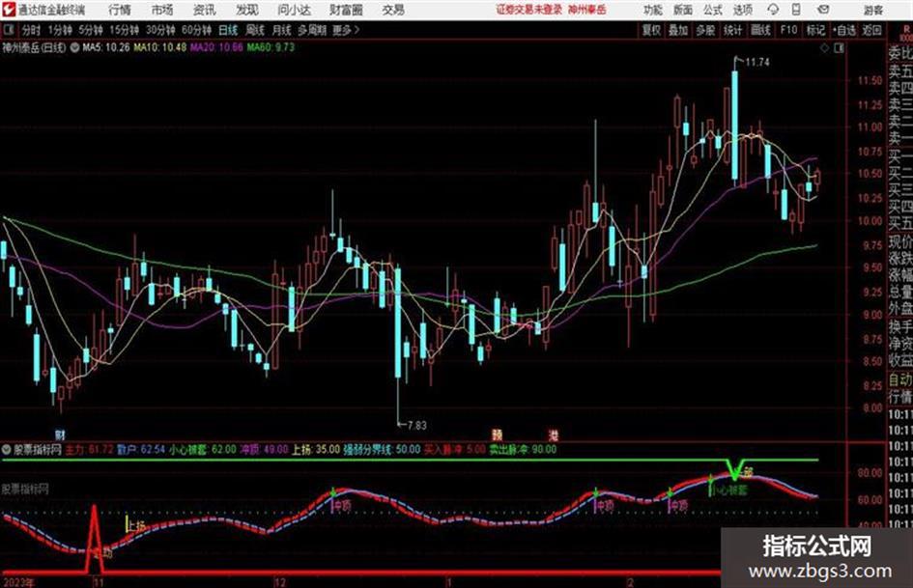This screenshot has height=588, width=913.
Task: Click the mobile phone icon in top bar
Action: 796,10
